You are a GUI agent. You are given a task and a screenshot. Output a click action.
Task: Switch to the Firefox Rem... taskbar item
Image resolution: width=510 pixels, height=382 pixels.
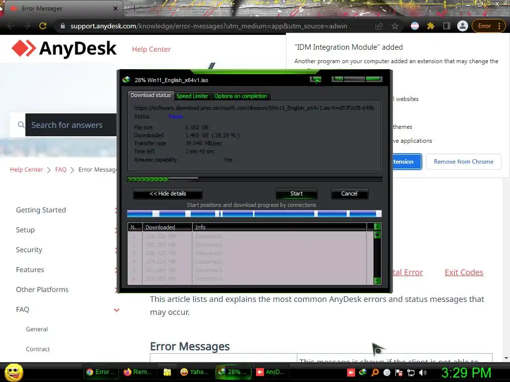point(138,372)
